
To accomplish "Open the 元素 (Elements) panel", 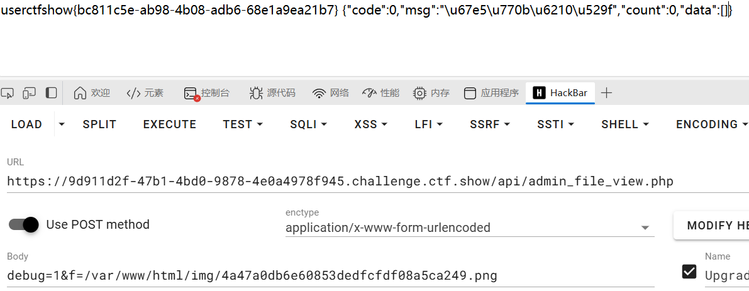I will (145, 93).
